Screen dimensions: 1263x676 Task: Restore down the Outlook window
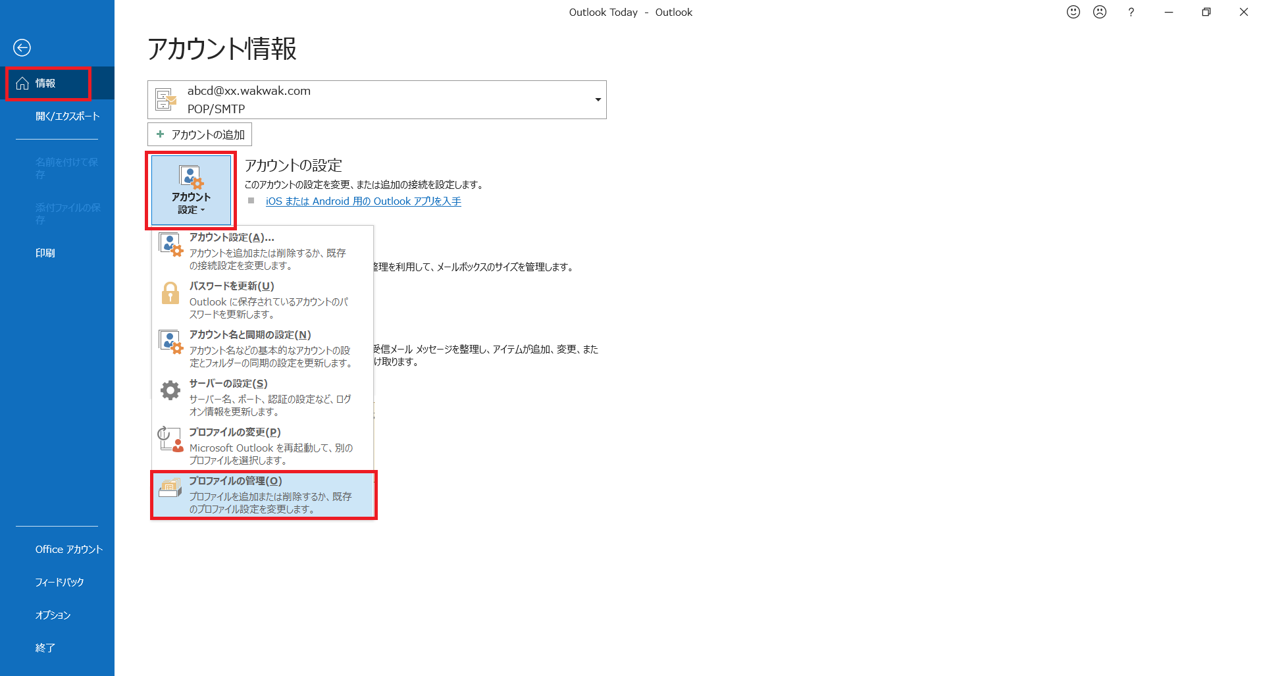click(x=1206, y=12)
